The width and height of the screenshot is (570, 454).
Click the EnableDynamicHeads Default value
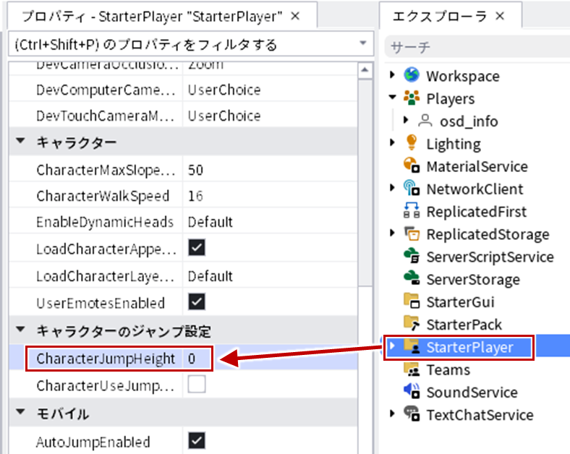tap(210, 222)
